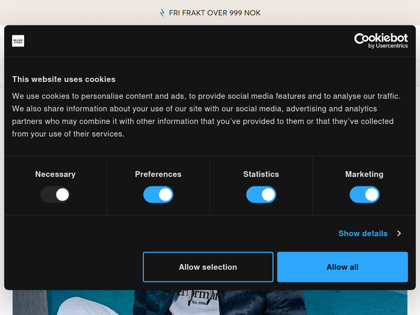Click the Marketing category label
Screen dimensions: 420x315
(364, 175)
